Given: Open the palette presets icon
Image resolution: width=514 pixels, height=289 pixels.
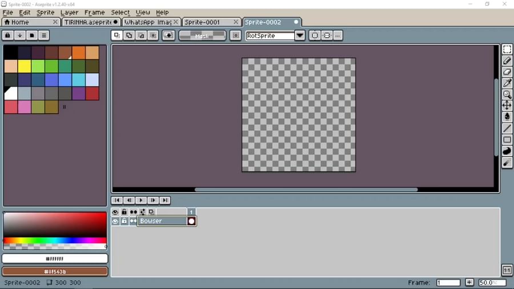Looking at the screenshot, I should pos(32,35).
